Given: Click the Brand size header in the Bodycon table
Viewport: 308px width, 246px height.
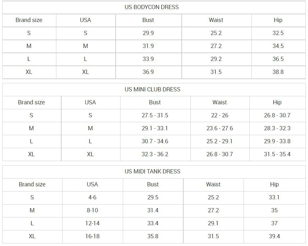Looking at the screenshot, I should click(x=29, y=20).
